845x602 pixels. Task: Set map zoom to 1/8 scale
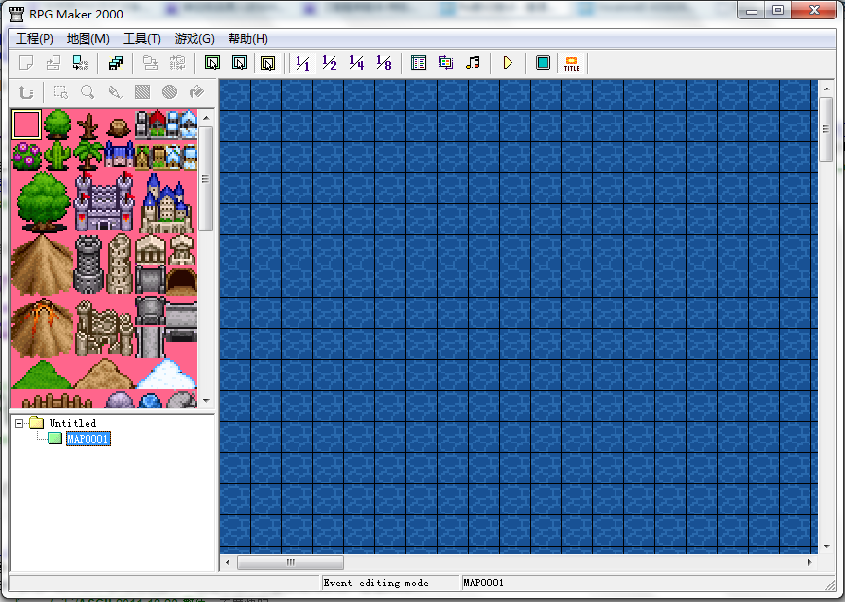[384, 63]
